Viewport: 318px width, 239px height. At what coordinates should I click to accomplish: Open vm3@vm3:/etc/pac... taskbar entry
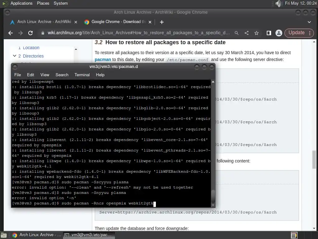pos(89,235)
